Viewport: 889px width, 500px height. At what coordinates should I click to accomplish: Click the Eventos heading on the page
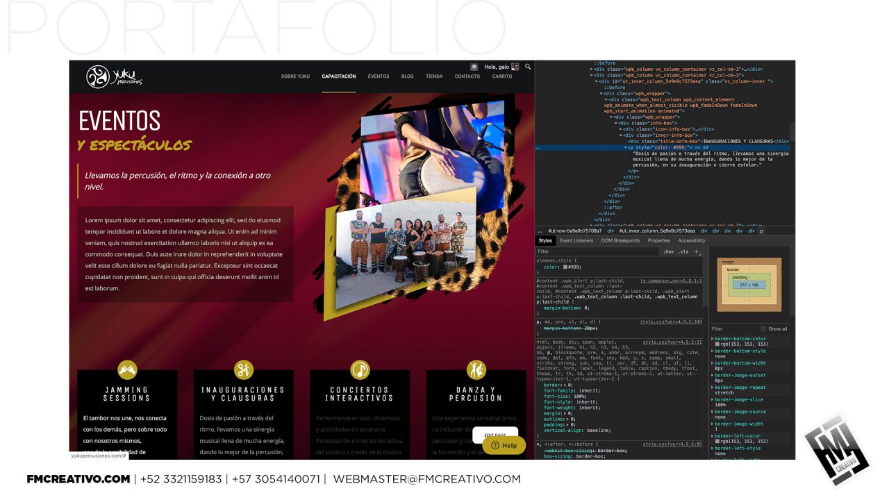pyautogui.click(x=119, y=121)
